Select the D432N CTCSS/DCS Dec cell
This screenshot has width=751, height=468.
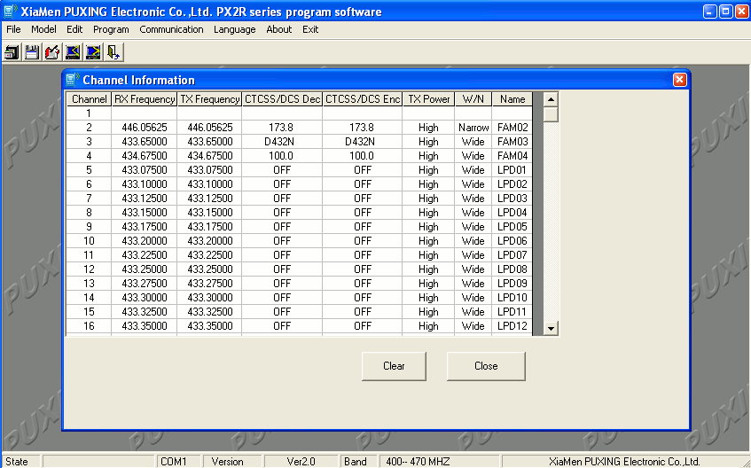tap(282, 142)
